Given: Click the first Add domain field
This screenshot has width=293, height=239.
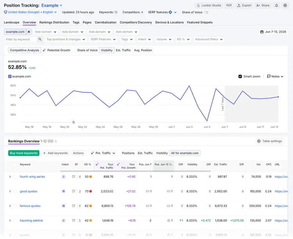Looking at the screenshot, I should [46, 32].
